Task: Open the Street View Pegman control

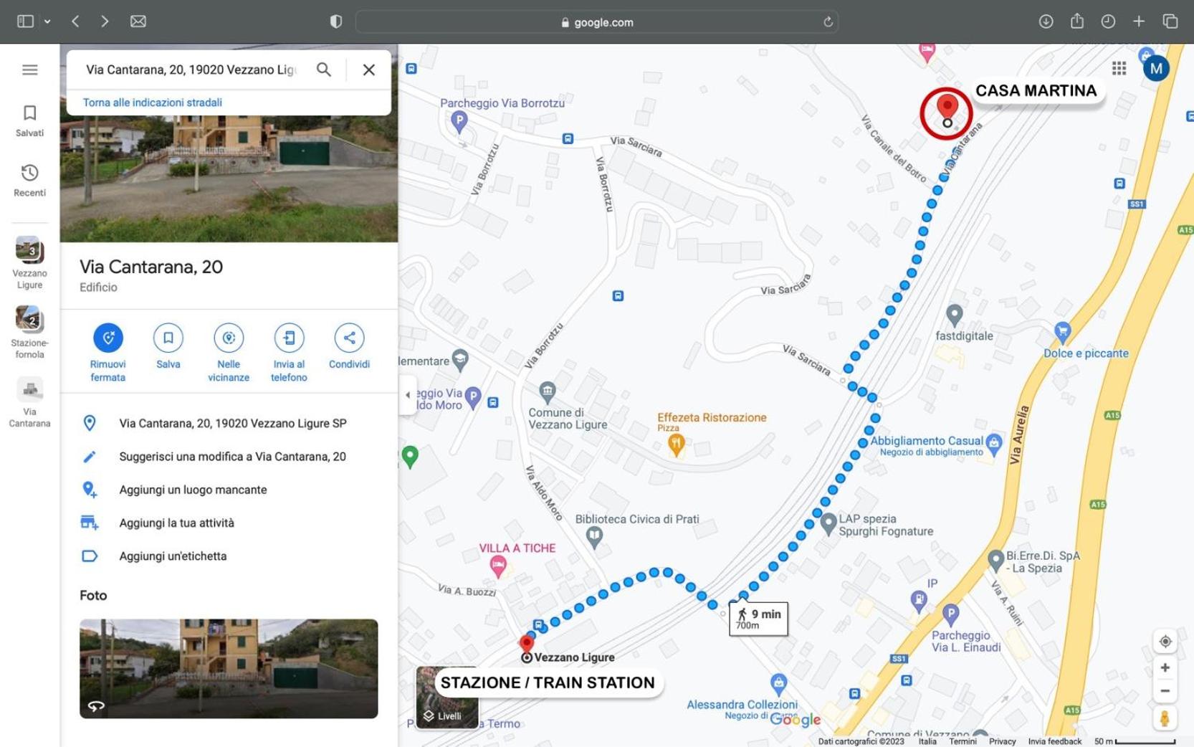Action: tap(1165, 718)
